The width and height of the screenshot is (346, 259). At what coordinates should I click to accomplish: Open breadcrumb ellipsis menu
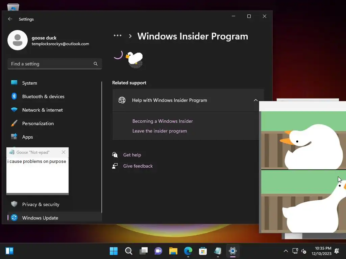coord(117,35)
